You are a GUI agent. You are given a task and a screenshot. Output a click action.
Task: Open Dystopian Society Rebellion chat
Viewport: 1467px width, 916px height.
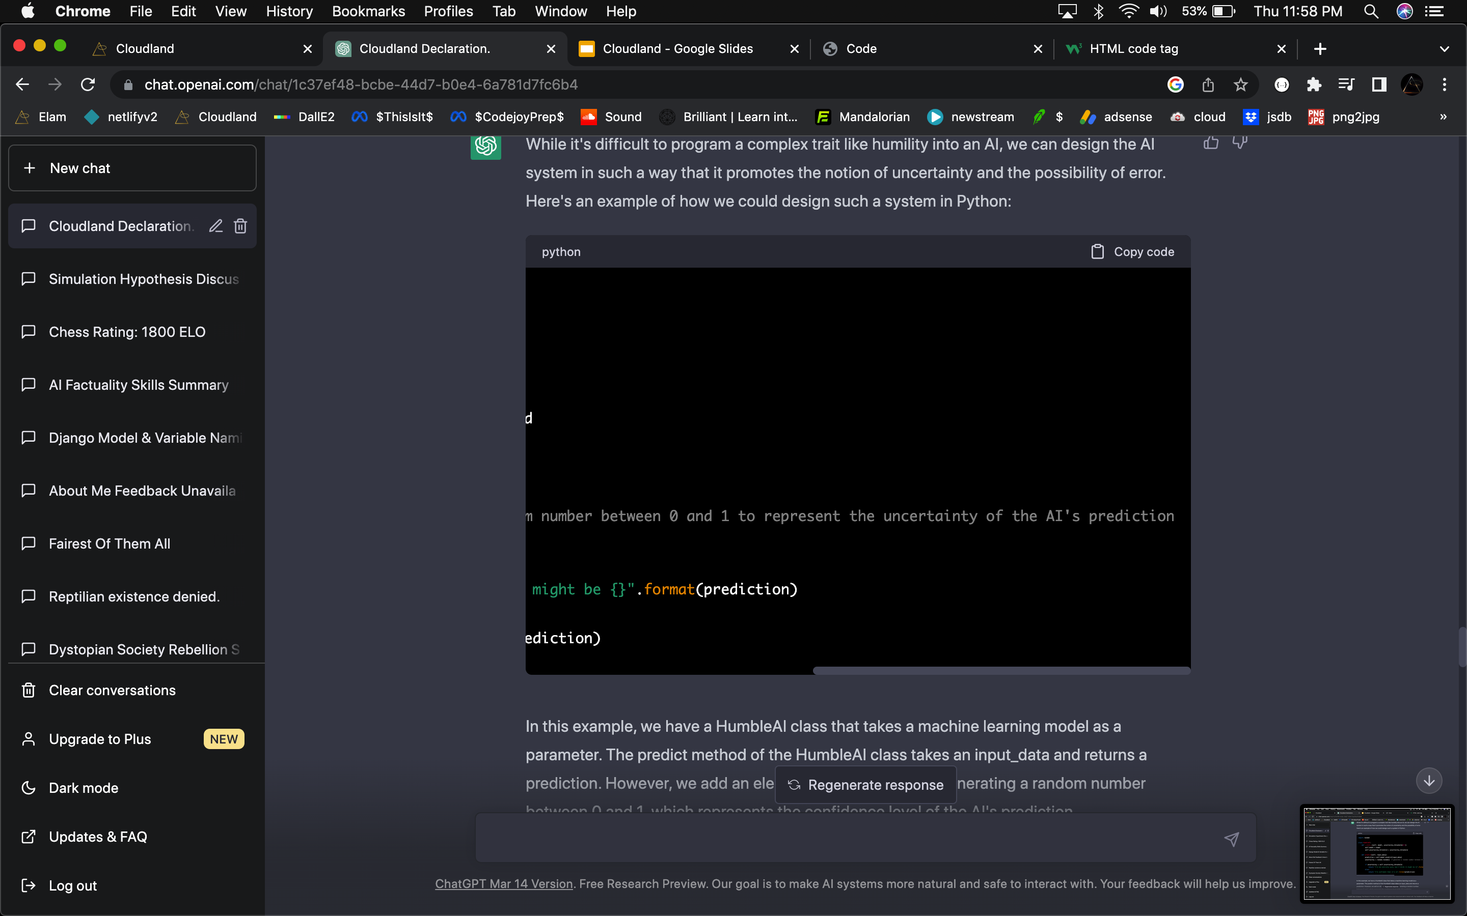[132, 649]
